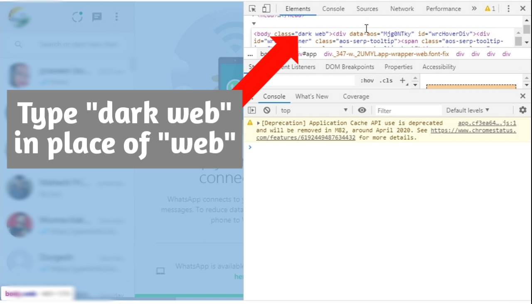Click the warning count indicator
532x304 pixels.
pyautogui.click(x=490, y=8)
